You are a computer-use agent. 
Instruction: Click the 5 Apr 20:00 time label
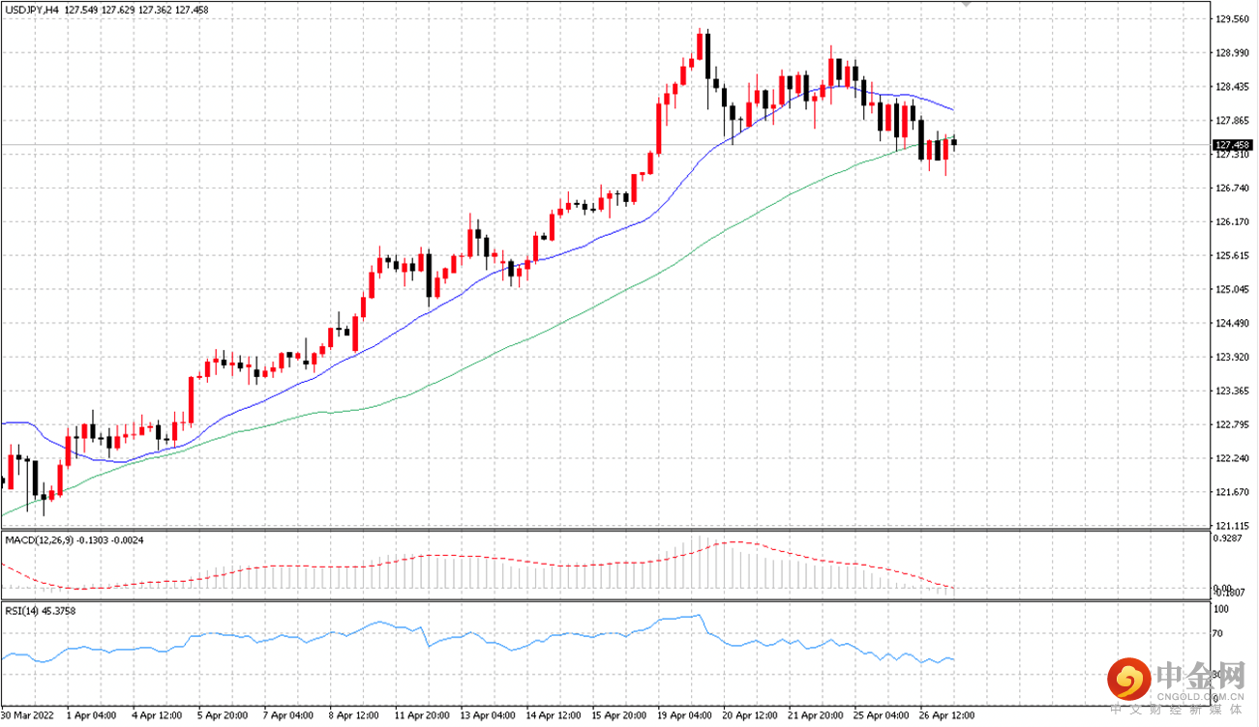(x=223, y=716)
